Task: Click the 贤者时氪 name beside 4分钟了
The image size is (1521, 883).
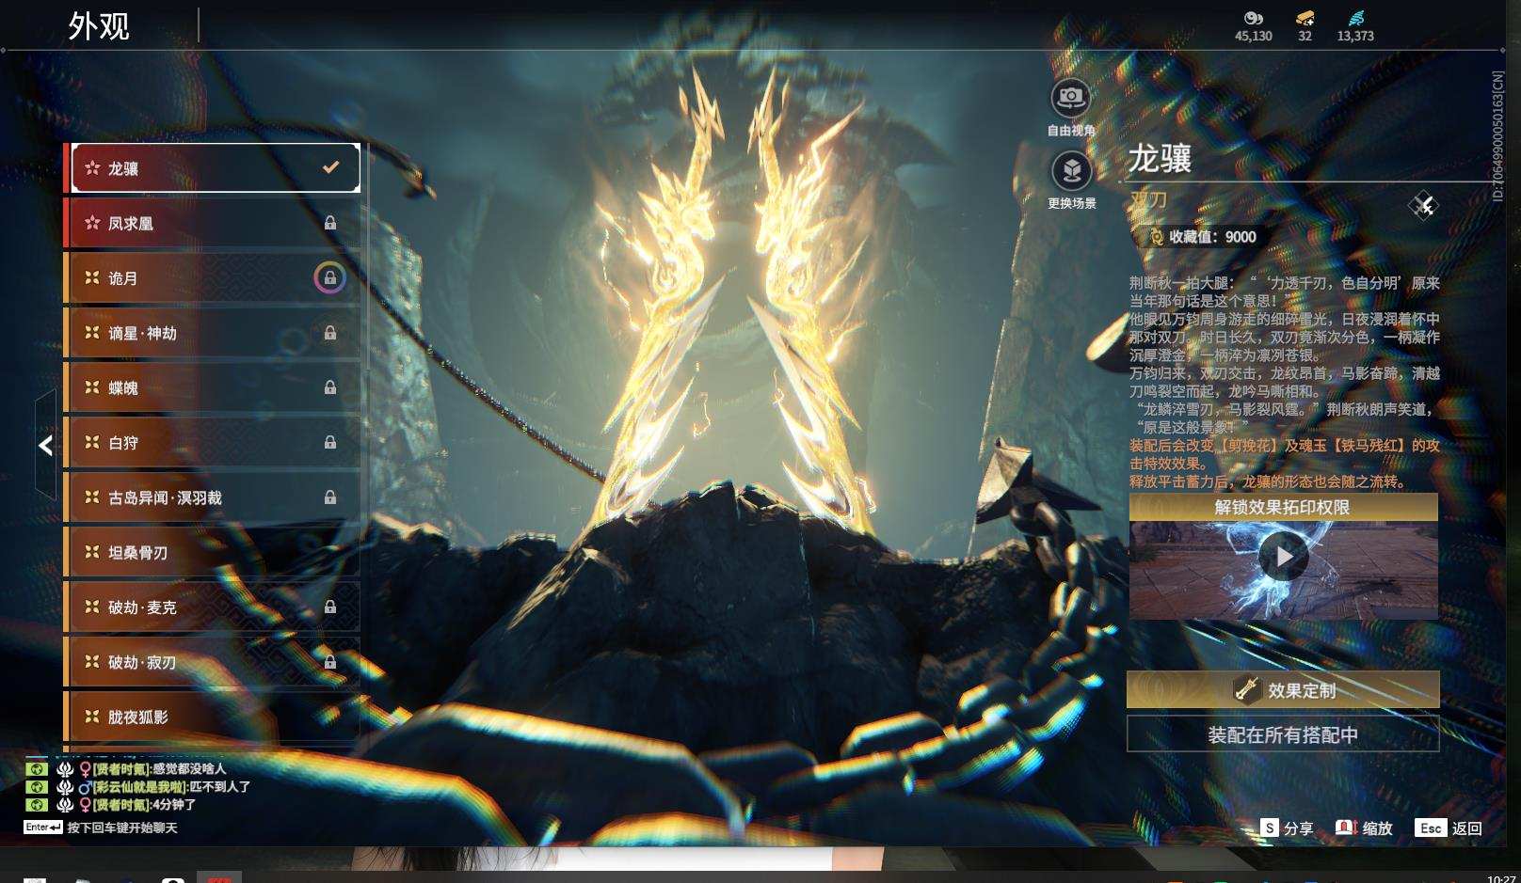Action: pyautogui.click(x=120, y=805)
